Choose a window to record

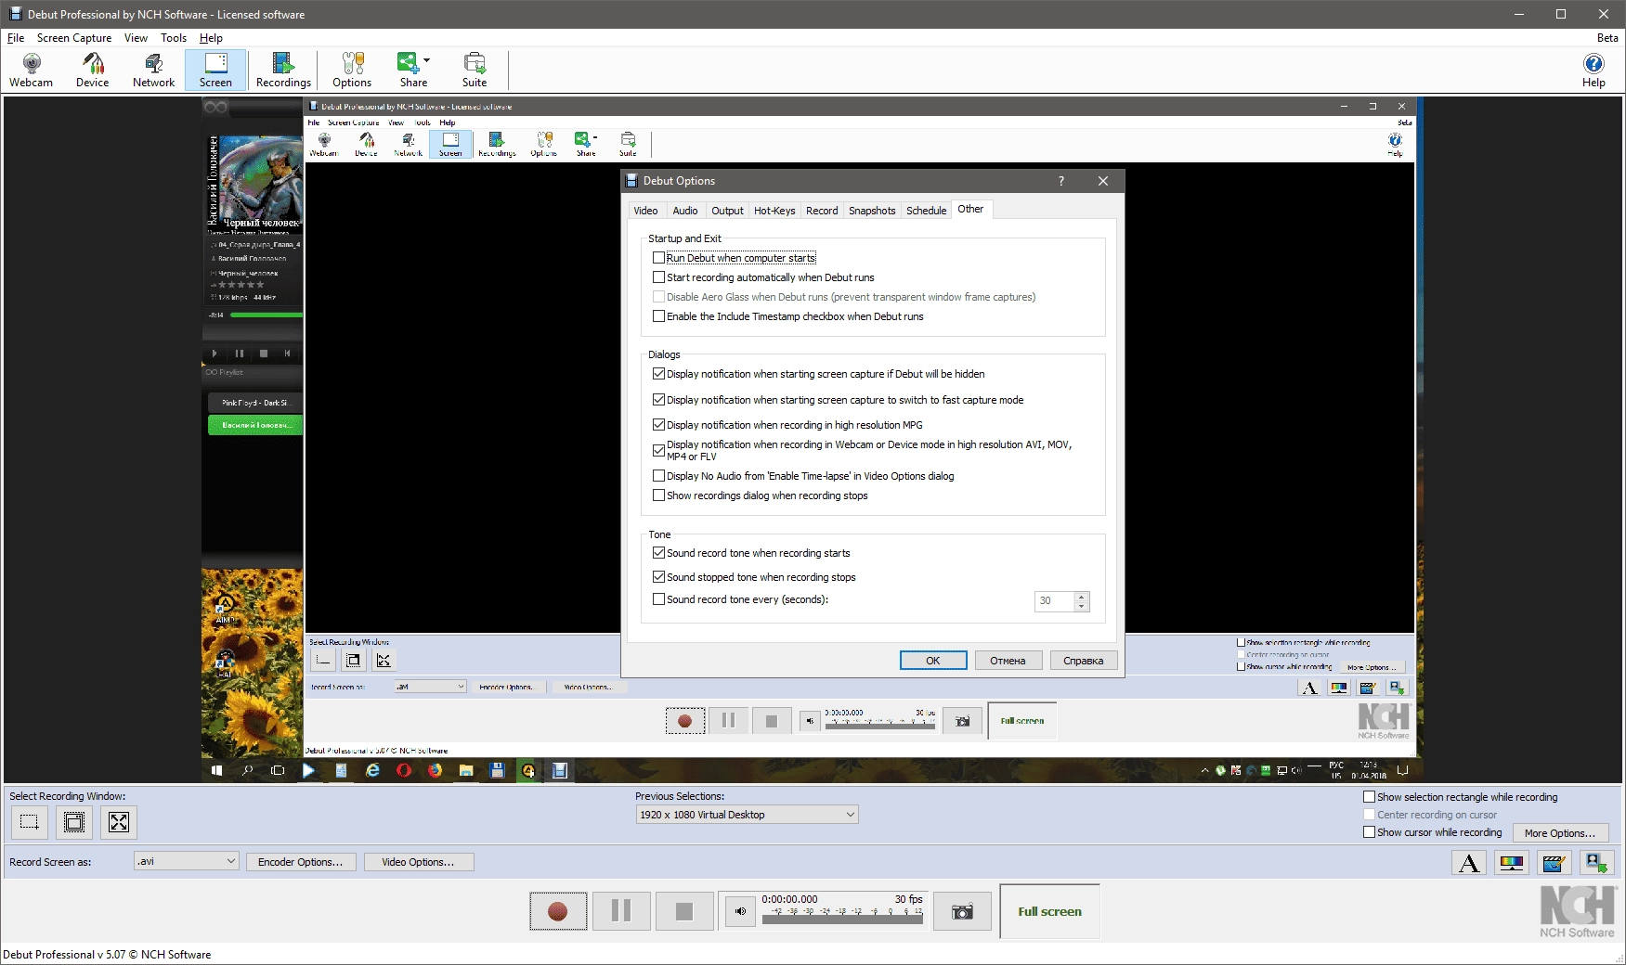[74, 822]
